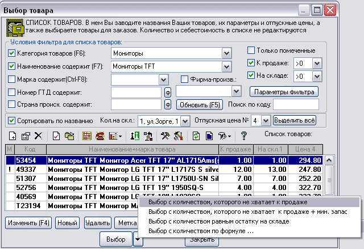Click the checkmark document toolbar icon
364x249 pixels.
(56, 136)
